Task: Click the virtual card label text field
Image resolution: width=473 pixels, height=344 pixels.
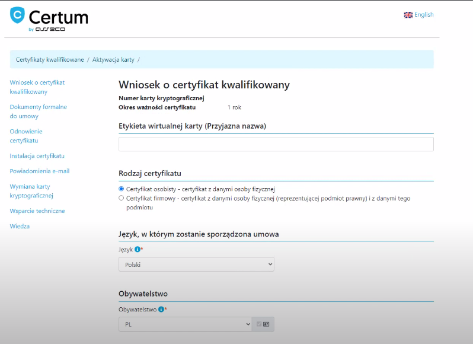Action: (276, 144)
